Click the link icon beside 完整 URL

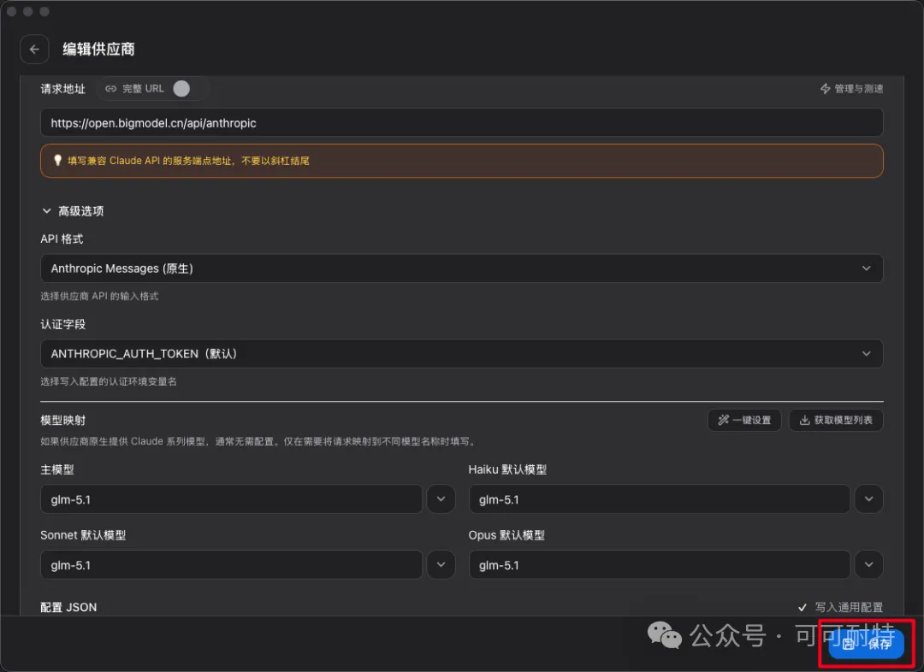pos(110,89)
